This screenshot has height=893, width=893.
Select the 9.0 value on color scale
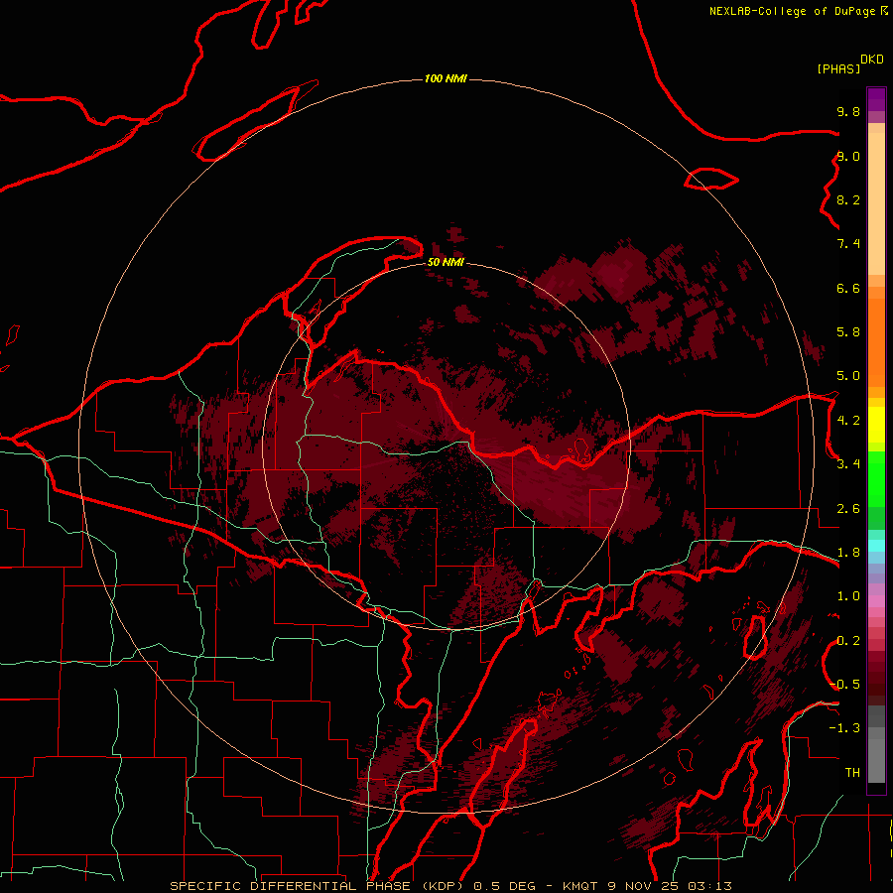pyautogui.click(x=848, y=156)
